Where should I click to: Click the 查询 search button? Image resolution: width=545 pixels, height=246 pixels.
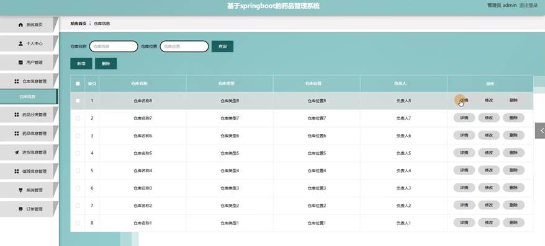222,46
